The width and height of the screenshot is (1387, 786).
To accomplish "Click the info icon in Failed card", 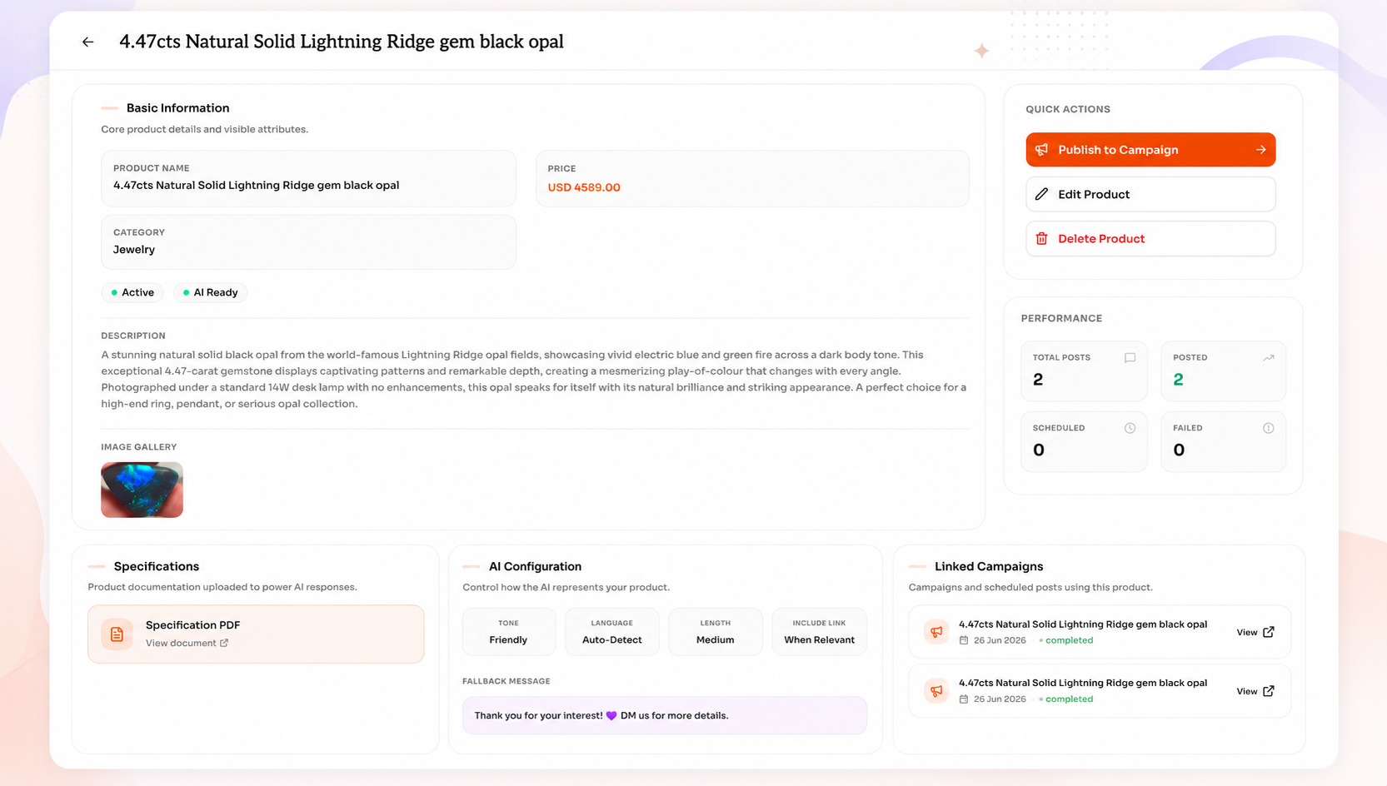I will [1269, 428].
